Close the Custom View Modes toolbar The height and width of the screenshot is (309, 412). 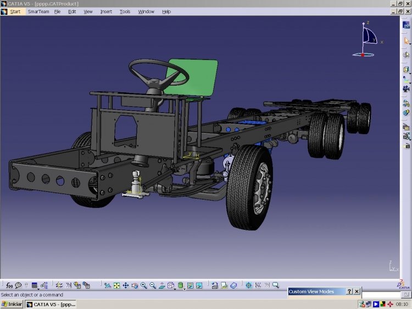(x=357, y=291)
